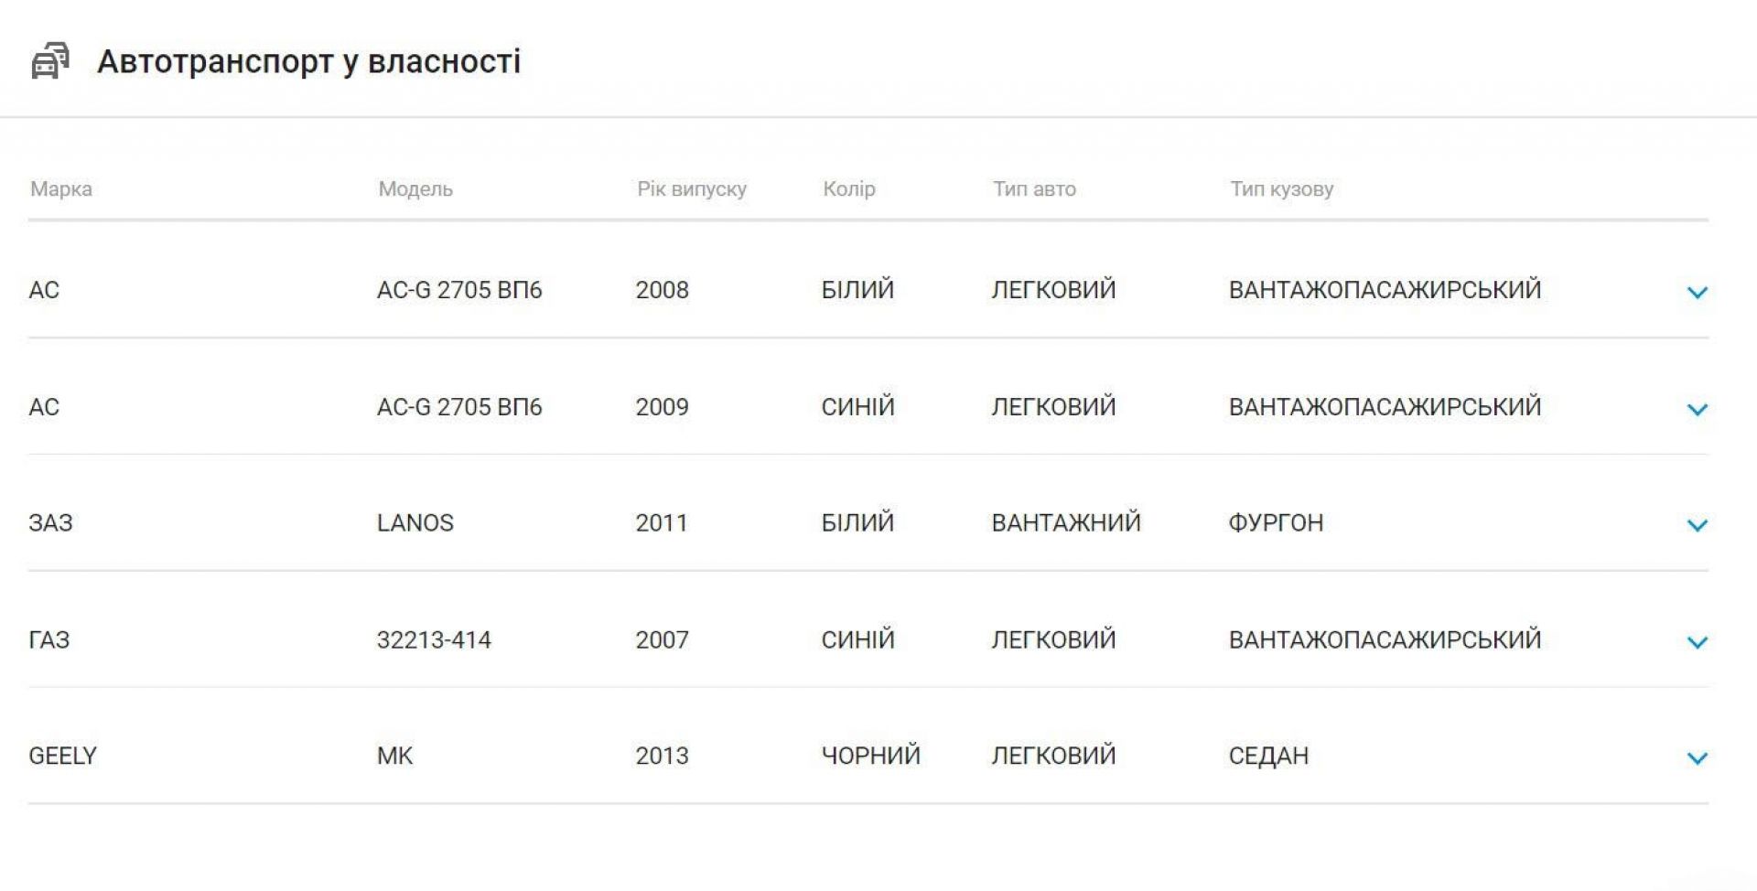Select the GEELY brand cell
The image size is (1757, 891).
[62, 756]
